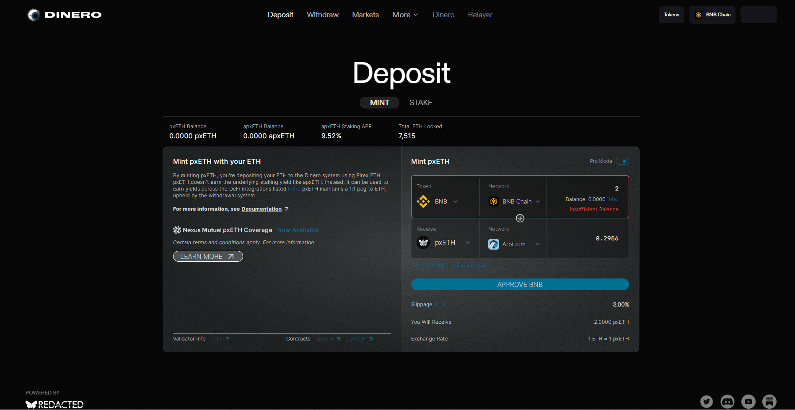This screenshot has width=795, height=410.
Task: Go to the Withdraw page
Action: 323,15
